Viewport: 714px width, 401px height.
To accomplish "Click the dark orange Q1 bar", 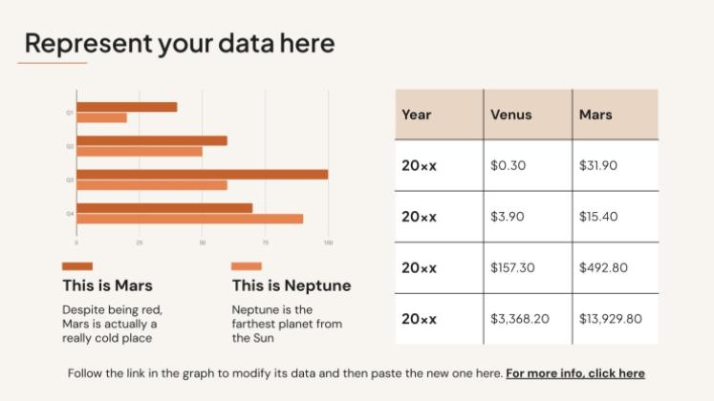I will click(x=126, y=107).
